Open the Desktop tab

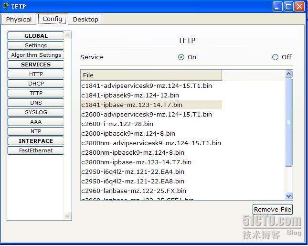coord(85,19)
